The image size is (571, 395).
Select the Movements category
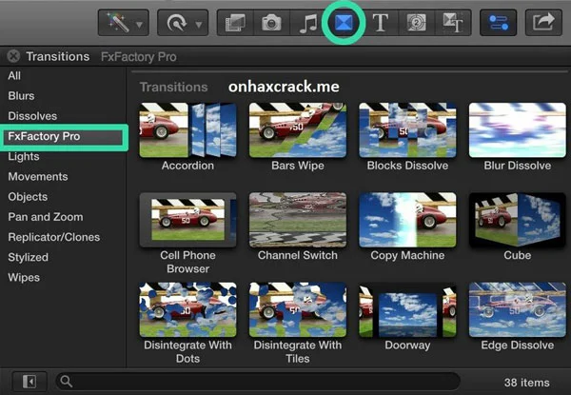click(x=38, y=177)
